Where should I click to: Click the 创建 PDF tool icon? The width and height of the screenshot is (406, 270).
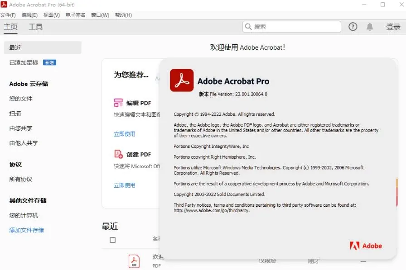(118, 154)
